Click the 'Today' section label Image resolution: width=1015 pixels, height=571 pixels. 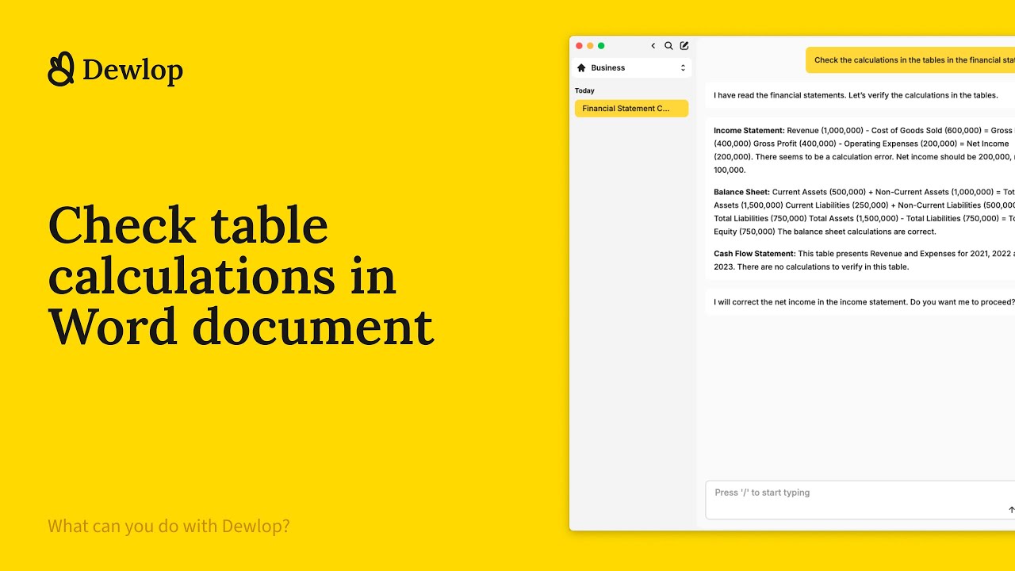coord(584,91)
